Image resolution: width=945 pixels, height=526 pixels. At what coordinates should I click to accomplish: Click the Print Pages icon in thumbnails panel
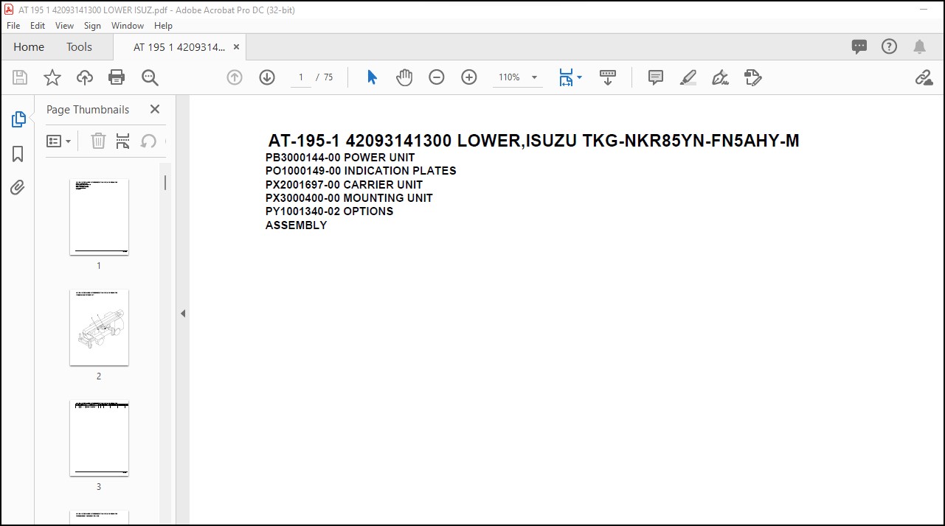(123, 141)
